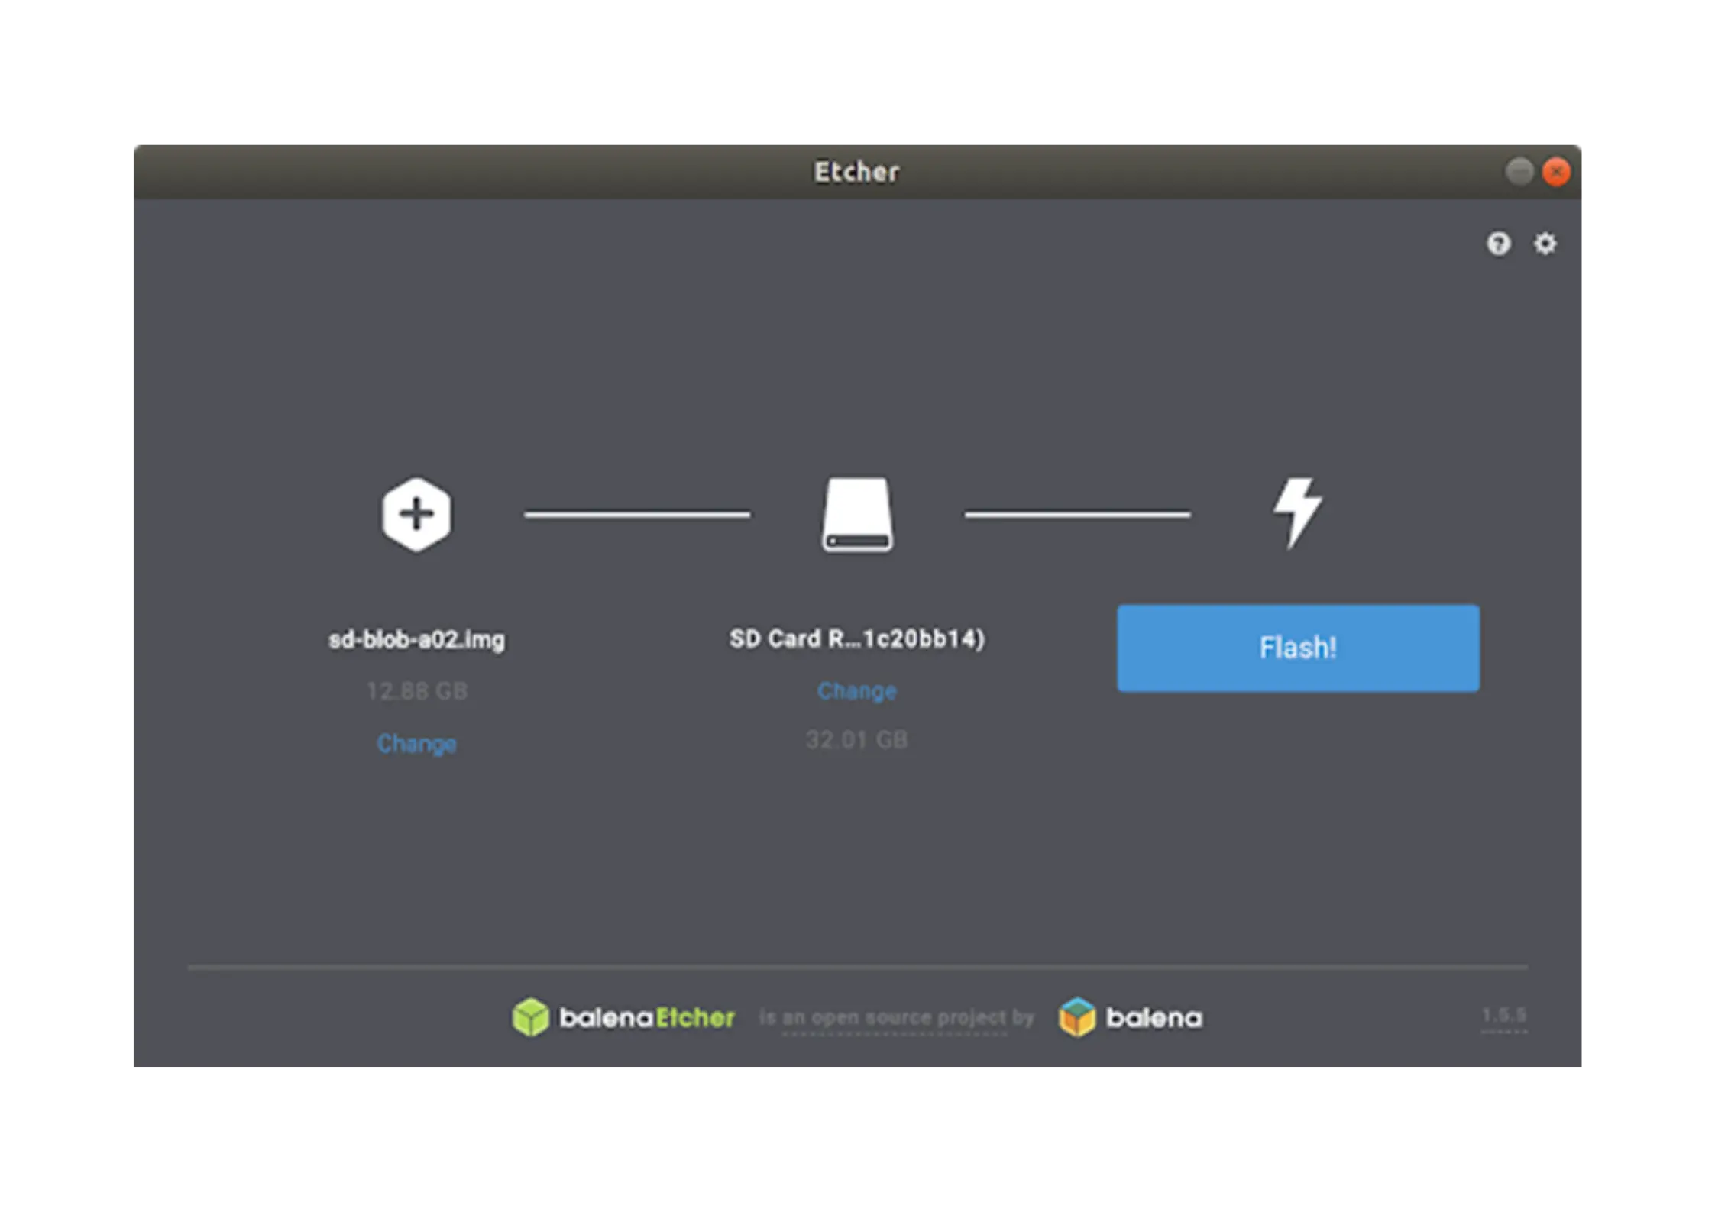Close the Etcher window

click(1556, 171)
